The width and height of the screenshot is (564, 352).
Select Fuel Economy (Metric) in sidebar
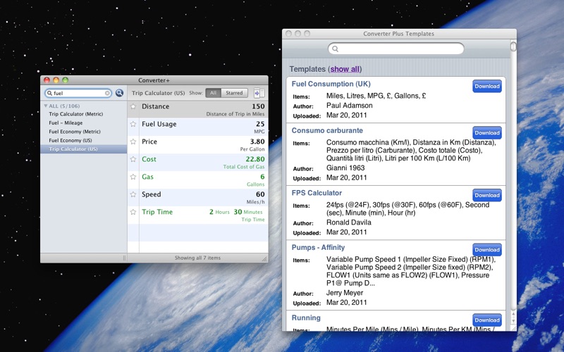(x=75, y=132)
